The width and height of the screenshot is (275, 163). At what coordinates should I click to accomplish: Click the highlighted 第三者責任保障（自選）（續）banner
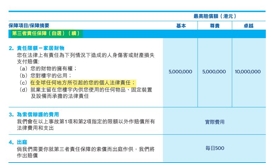click(x=46, y=34)
